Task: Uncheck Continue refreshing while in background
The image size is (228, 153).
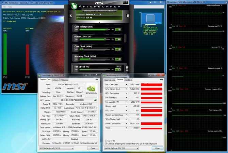Action: (x=106, y=143)
